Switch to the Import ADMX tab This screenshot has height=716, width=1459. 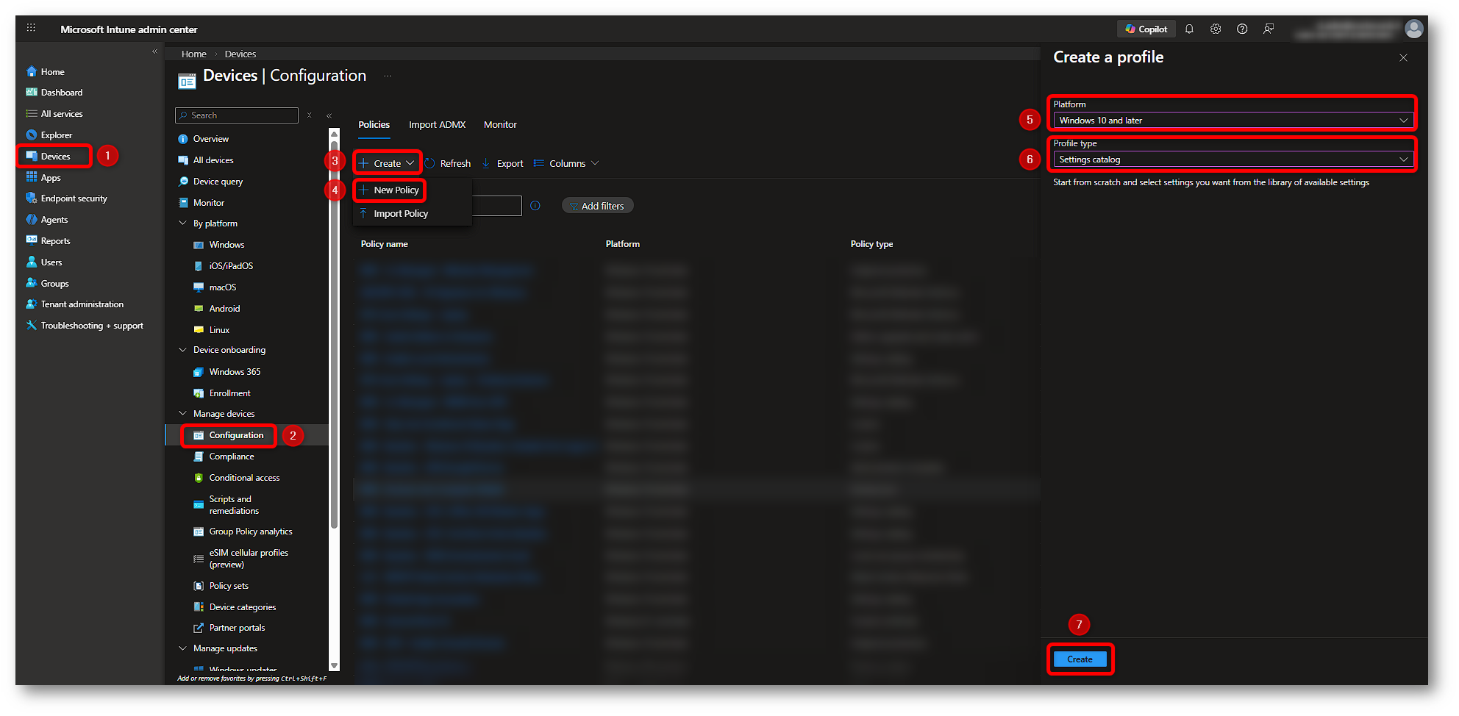pos(438,125)
